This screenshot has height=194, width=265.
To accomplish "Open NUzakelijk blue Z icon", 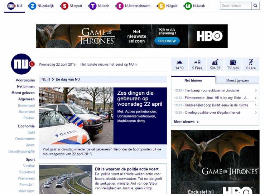I will pos(32,6).
